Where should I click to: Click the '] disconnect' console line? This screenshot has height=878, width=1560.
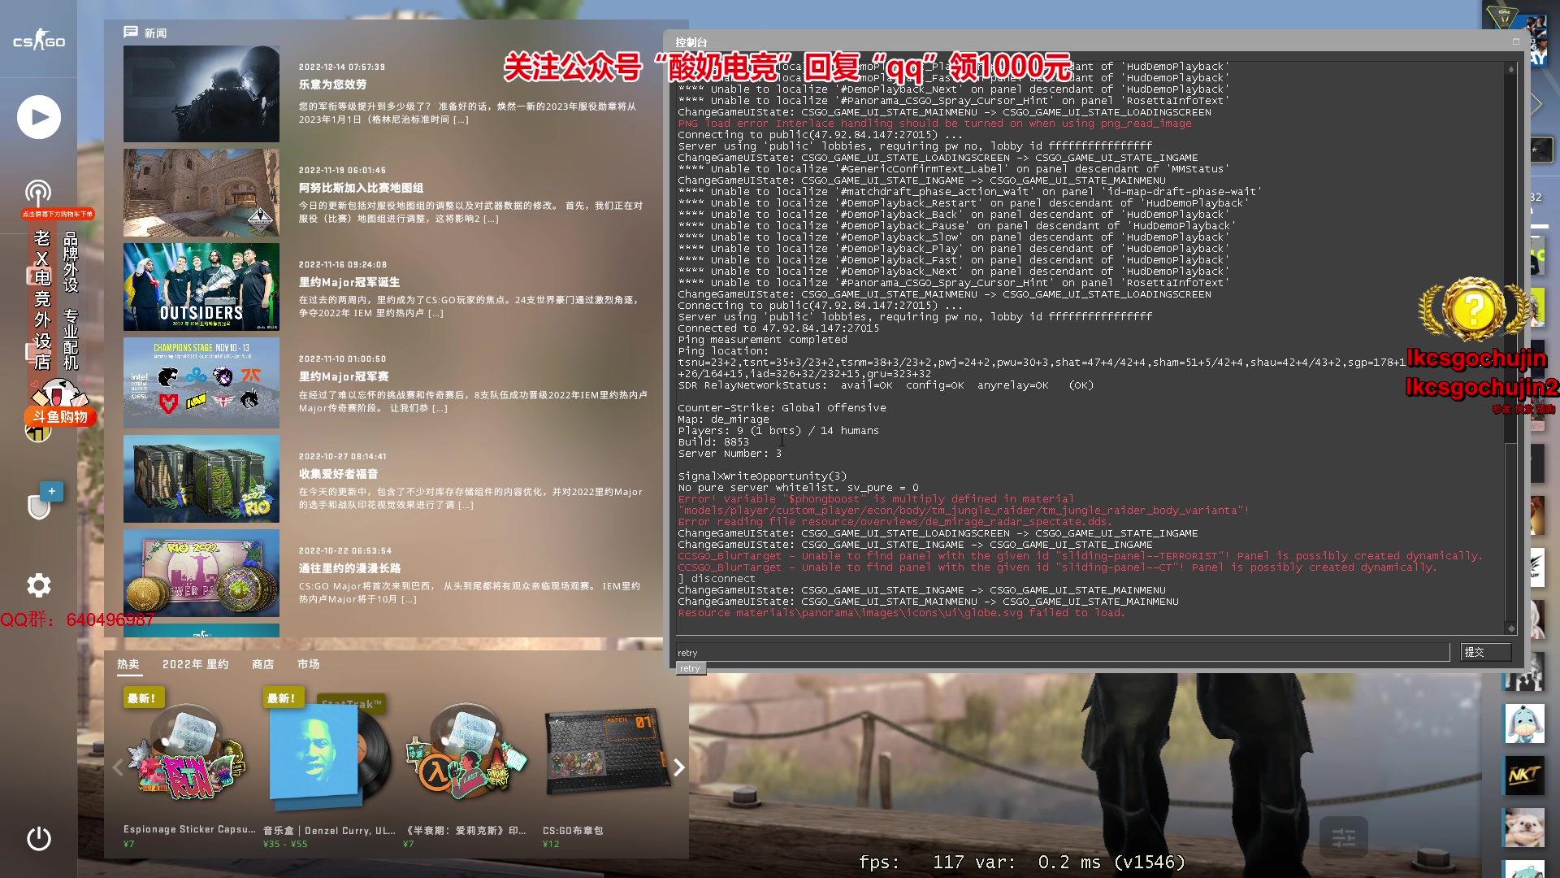(x=717, y=579)
